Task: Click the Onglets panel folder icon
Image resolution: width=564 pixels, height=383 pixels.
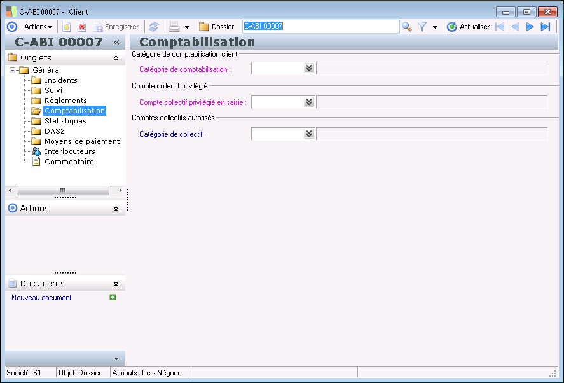Action: tap(13, 57)
